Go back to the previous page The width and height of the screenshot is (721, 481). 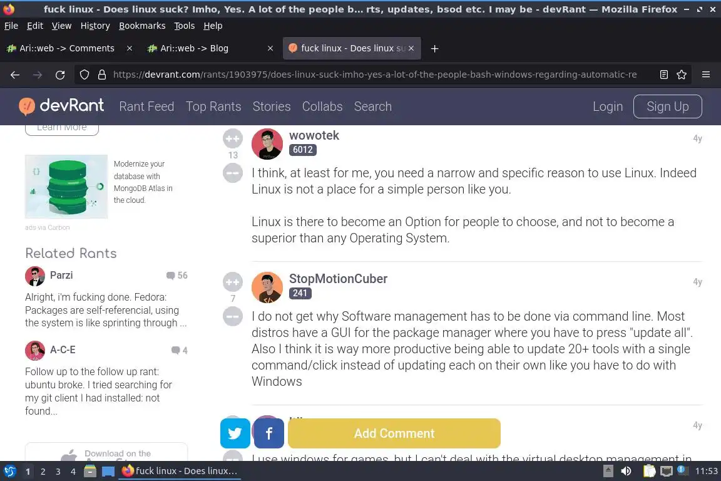tap(15, 75)
